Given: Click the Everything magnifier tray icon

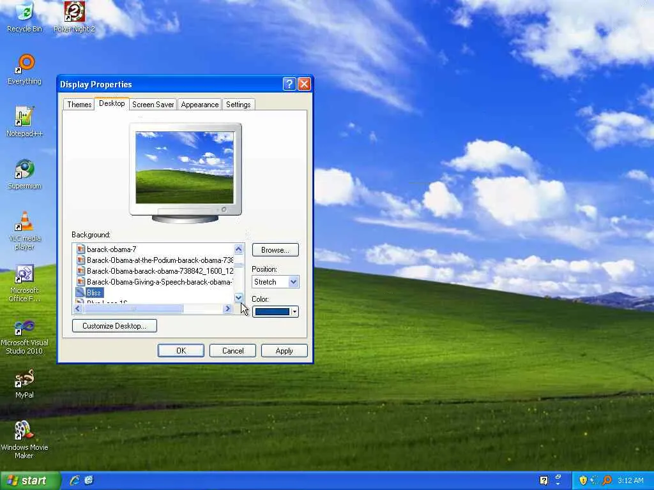Looking at the screenshot, I should tap(607, 480).
